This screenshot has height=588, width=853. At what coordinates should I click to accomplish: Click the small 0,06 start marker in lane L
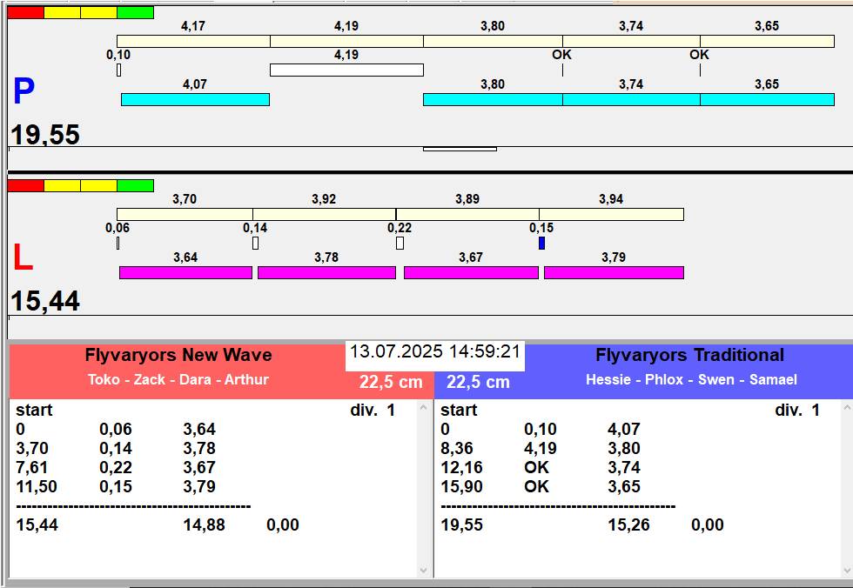pyautogui.click(x=118, y=244)
